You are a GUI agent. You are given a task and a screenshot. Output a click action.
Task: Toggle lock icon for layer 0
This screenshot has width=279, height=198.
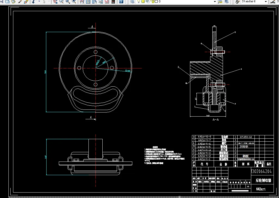click(152, 2)
